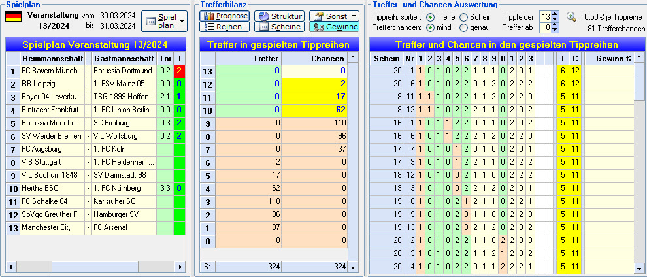Select Treffer sorting radio button
Image resolution: width=647 pixels, height=277 pixels.
click(431, 17)
